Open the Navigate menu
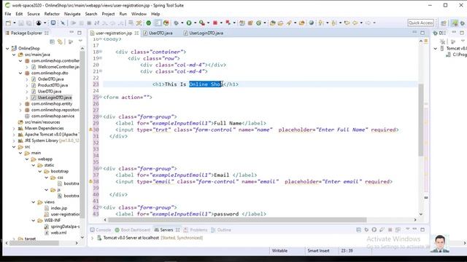This screenshot has height=262, width=467. [x=72, y=14]
